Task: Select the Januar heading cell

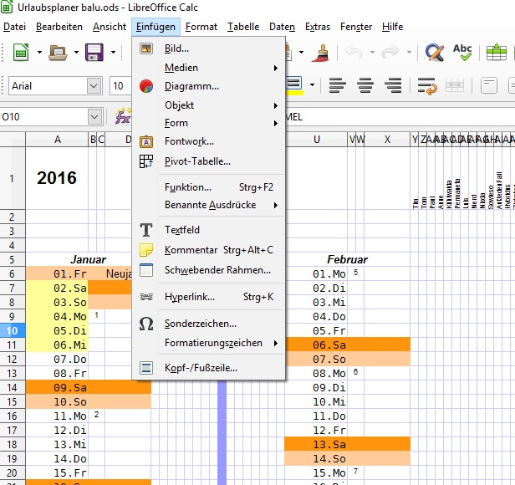Action: [88, 259]
